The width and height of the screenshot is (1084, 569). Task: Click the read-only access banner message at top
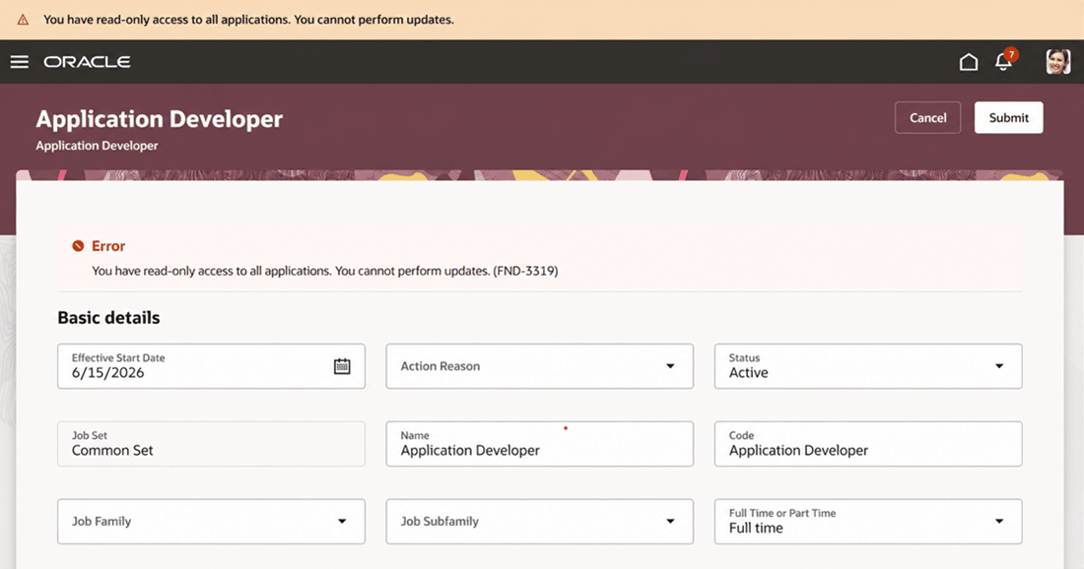coord(248,20)
